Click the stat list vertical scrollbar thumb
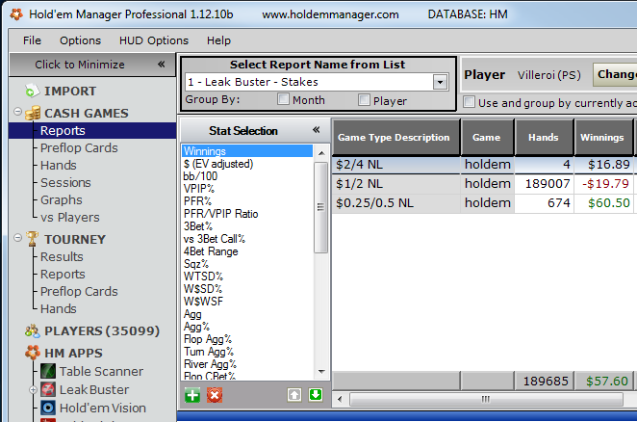Screen dimensions: 637x422 tap(321, 207)
